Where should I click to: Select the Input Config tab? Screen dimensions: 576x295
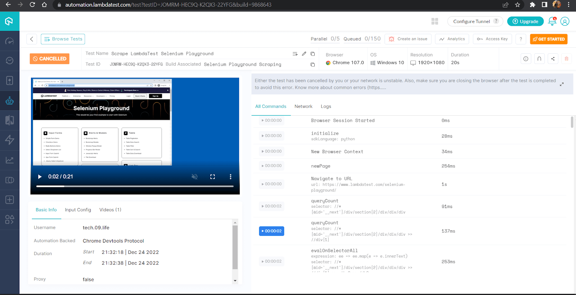tap(78, 210)
